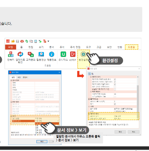Choose 양면 from page view list
This screenshot has width=149, height=151.
pyautogui.click(x=37, y=128)
